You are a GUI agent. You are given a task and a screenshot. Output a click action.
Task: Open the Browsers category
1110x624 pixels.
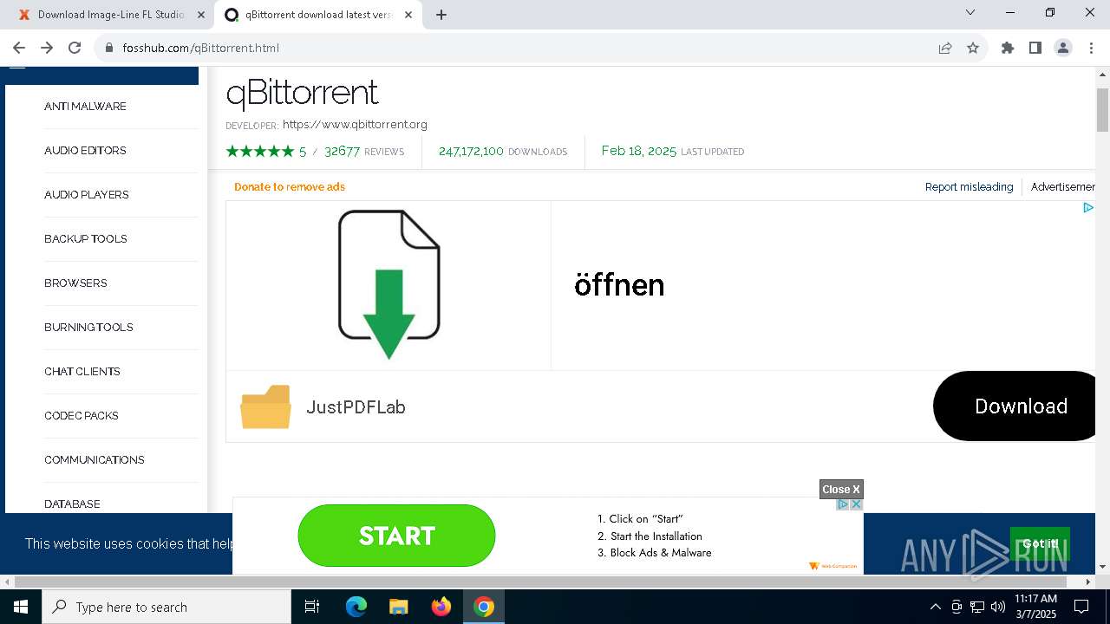tap(75, 283)
